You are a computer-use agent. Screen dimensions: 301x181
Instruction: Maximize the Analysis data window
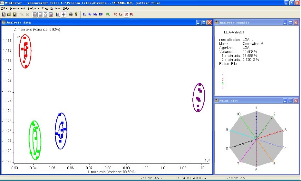(204, 23)
